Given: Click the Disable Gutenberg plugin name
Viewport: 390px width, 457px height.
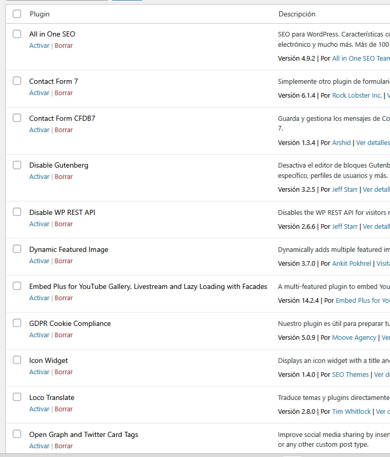Looking at the screenshot, I should tap(59, 165).
